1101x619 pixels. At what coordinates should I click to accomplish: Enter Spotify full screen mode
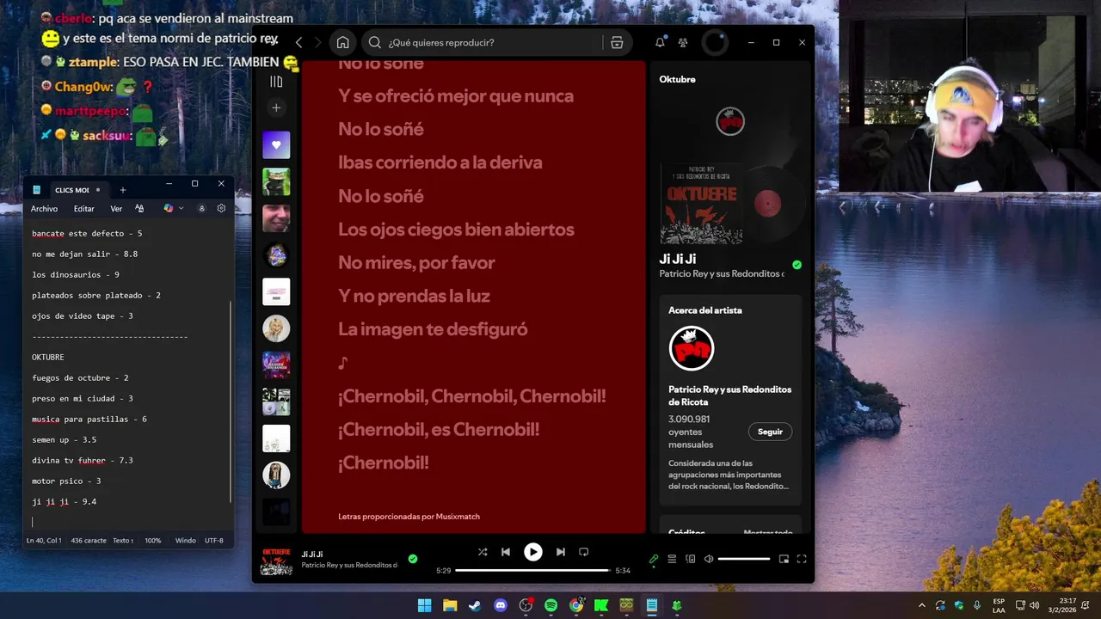(802, 559)
